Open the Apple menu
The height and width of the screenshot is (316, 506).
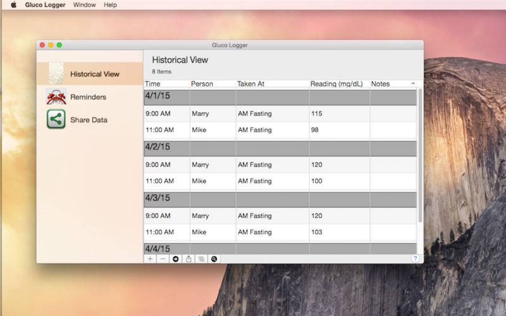[x=13, y=5]
